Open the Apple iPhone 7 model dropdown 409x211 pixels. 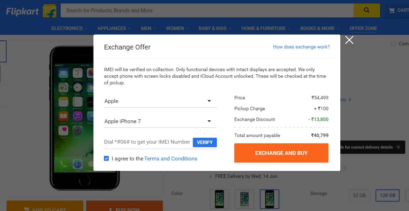click(x=160, y=121)
